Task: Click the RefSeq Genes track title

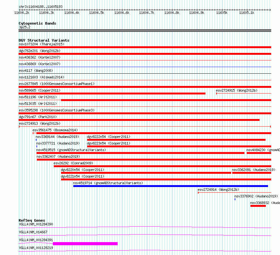Action: pos(32,220)
